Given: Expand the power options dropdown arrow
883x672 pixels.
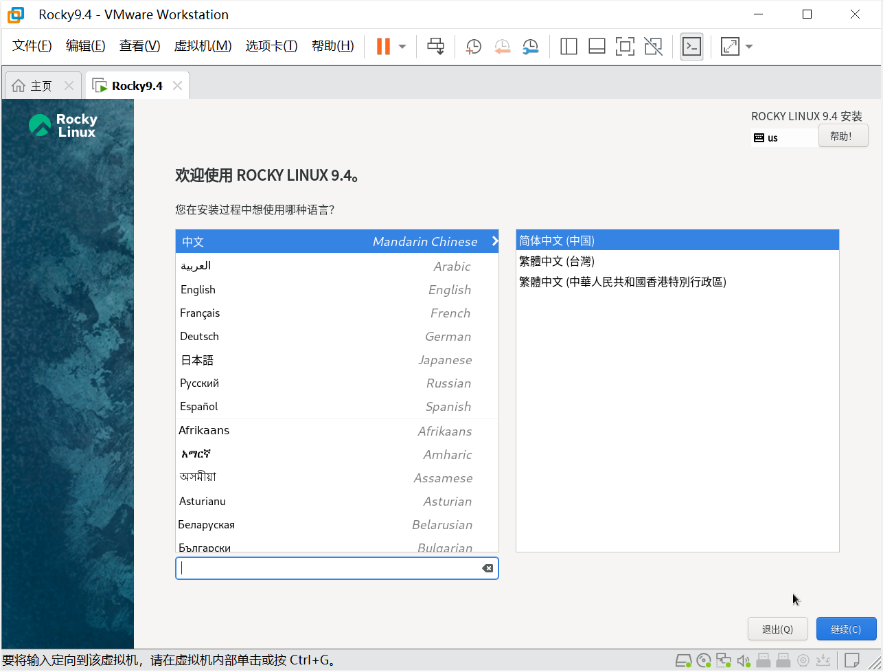Looking at the screenshot, I should pos(402,46).
